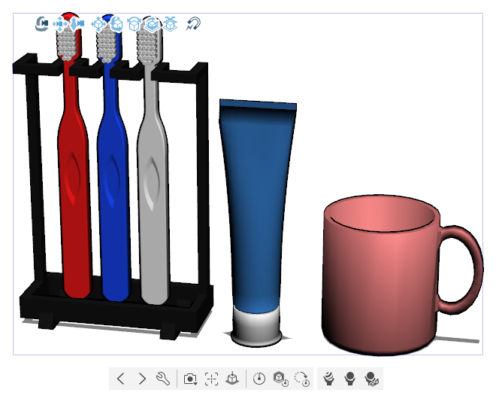496x402 pixels.
Task: Go to previous view with left chevron
Action: point(120,379)
